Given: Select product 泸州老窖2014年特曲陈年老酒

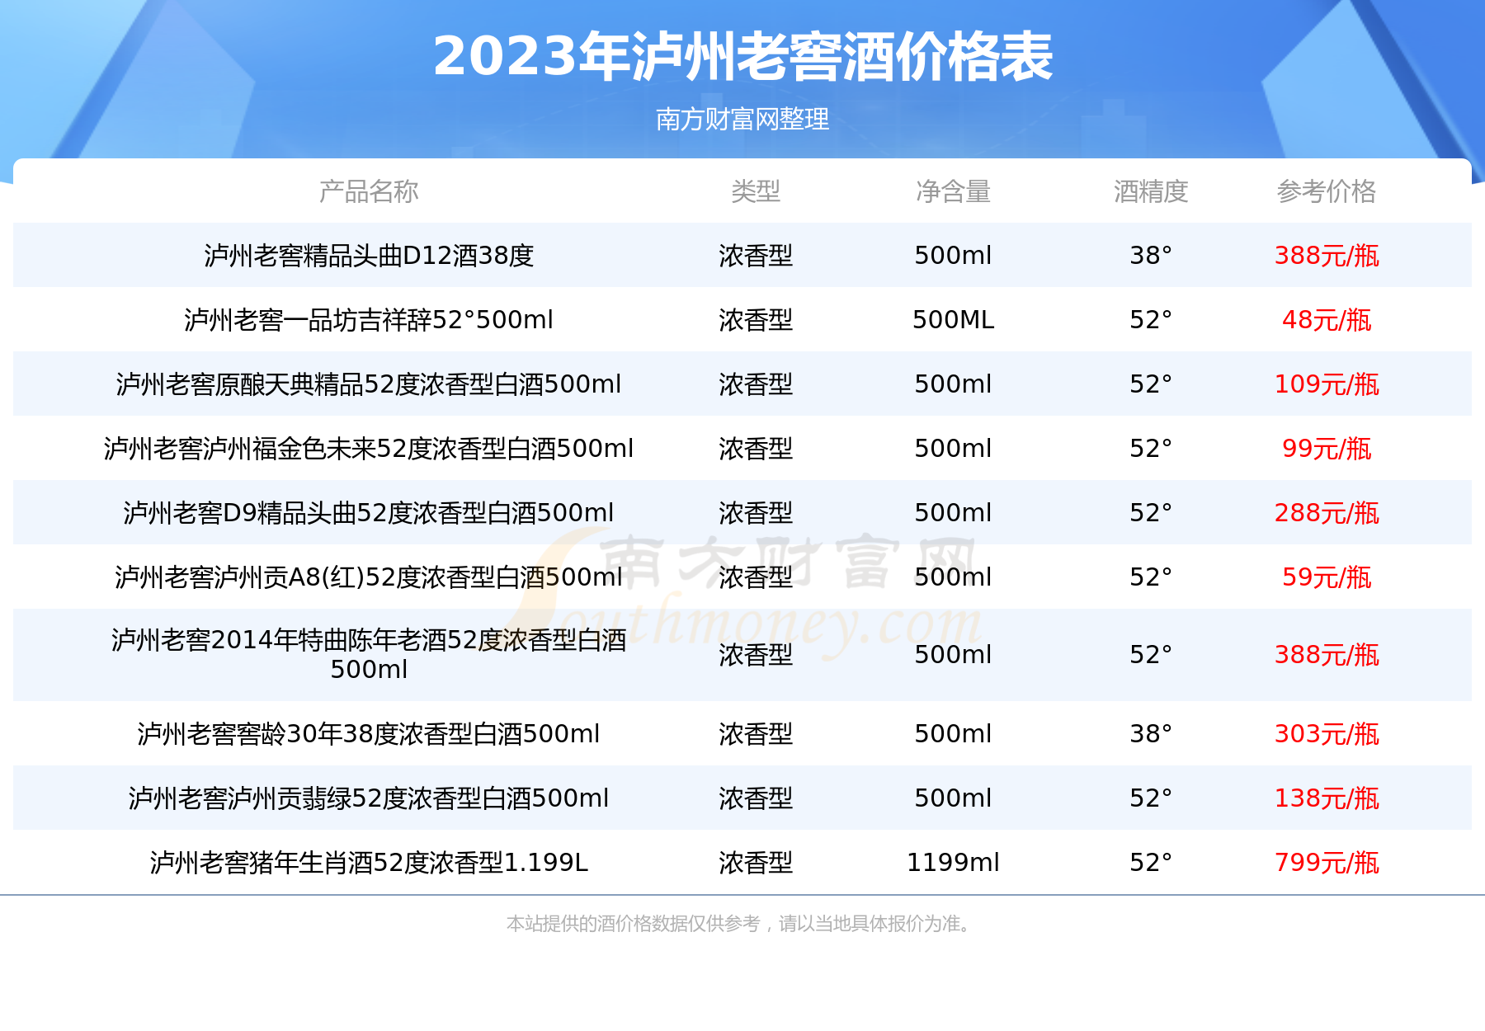Looking at the screenshot, I should (369, 655).
